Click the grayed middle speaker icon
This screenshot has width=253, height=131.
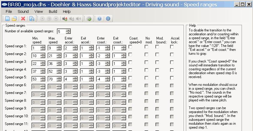[x=72, y=19]
